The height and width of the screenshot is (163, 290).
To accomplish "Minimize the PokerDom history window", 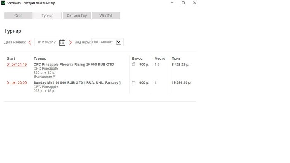I will click(172, 3).
